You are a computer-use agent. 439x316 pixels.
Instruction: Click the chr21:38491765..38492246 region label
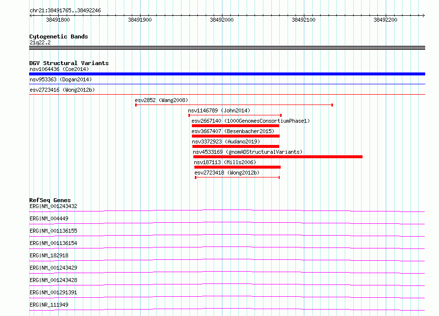(65, 11)
